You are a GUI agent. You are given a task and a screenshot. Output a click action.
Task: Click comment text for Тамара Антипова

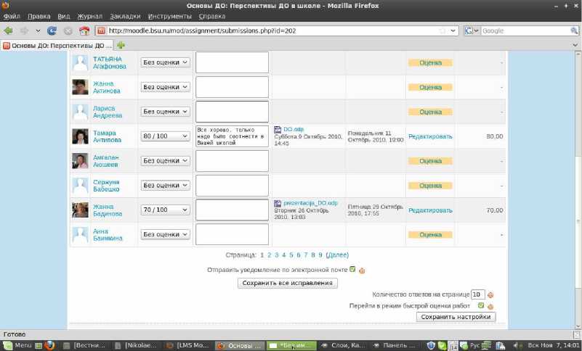[232, 136]
